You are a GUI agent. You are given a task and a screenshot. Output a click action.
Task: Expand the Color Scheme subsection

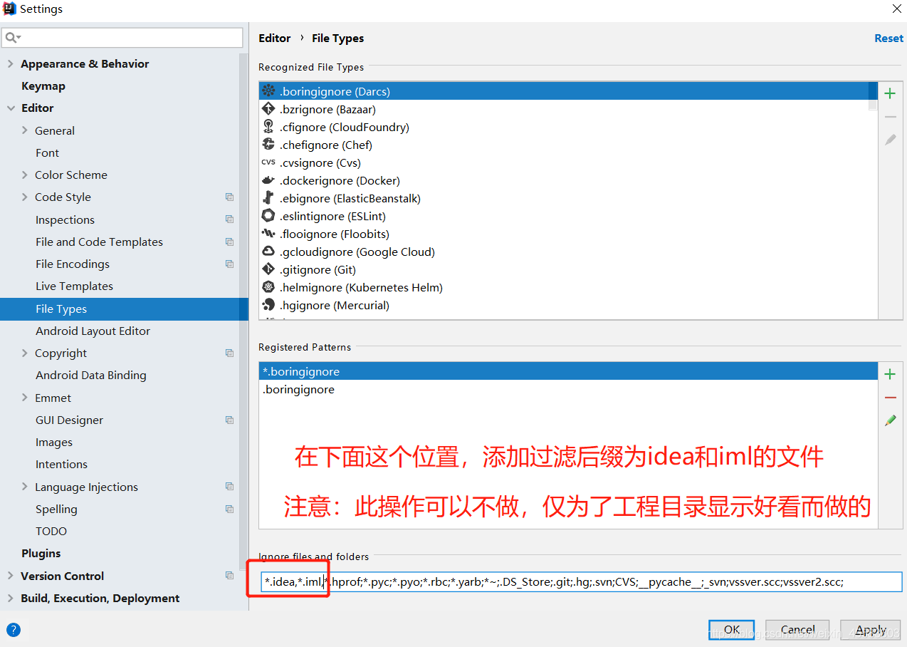[x=25, y=175]
